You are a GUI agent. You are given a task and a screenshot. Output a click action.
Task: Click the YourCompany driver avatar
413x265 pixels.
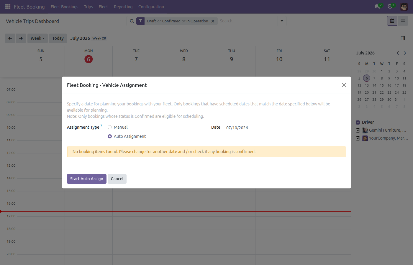coord(365,138)
